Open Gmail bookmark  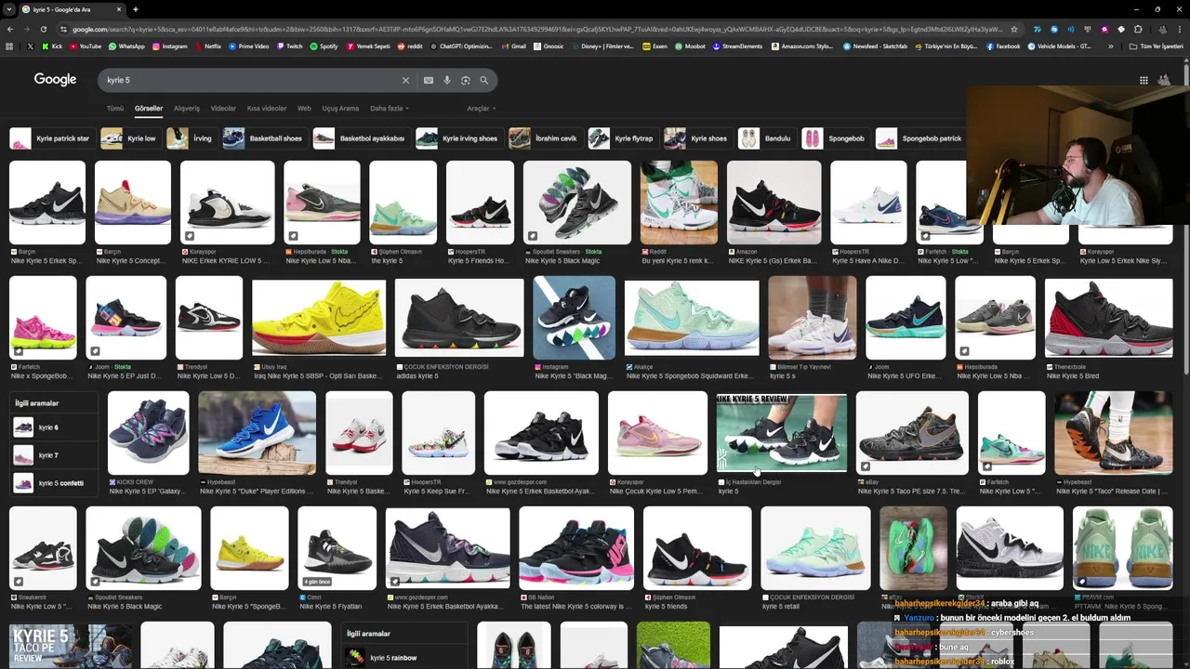(514, 46)
